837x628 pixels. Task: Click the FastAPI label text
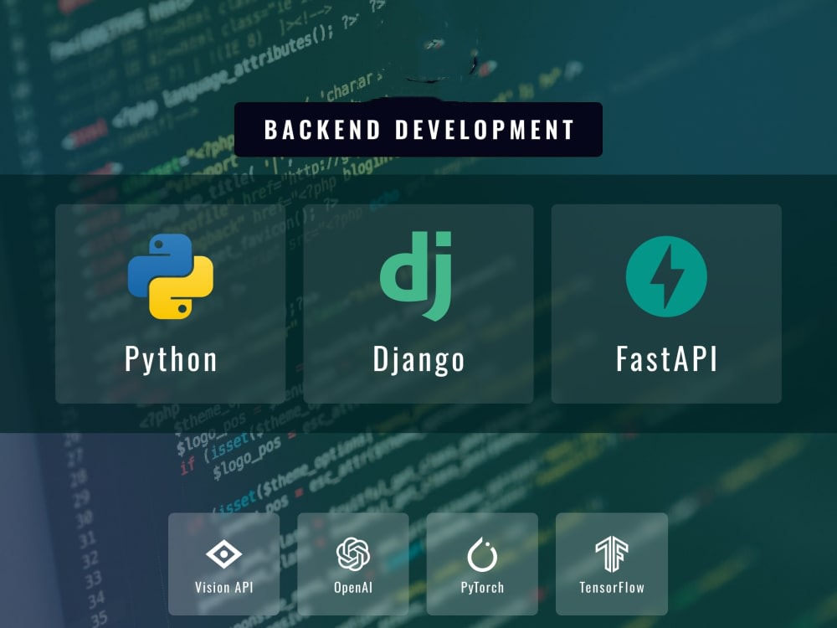[666, 358]
